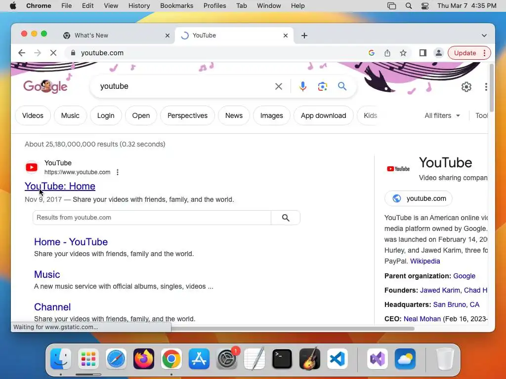The height and width of the screenshot is (379, 506).
Task: Clear the Google search box text
Action: [279, 86]
